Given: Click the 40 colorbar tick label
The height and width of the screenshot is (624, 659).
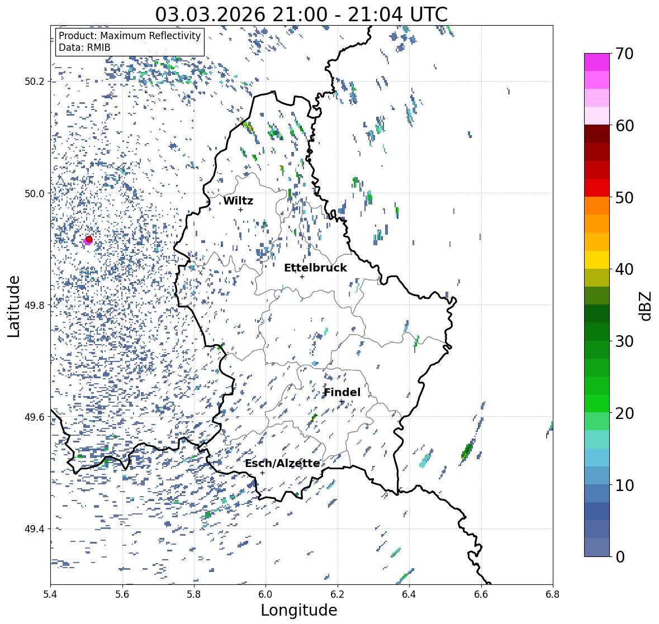Looking at the screenshot, I should point(624,269).
